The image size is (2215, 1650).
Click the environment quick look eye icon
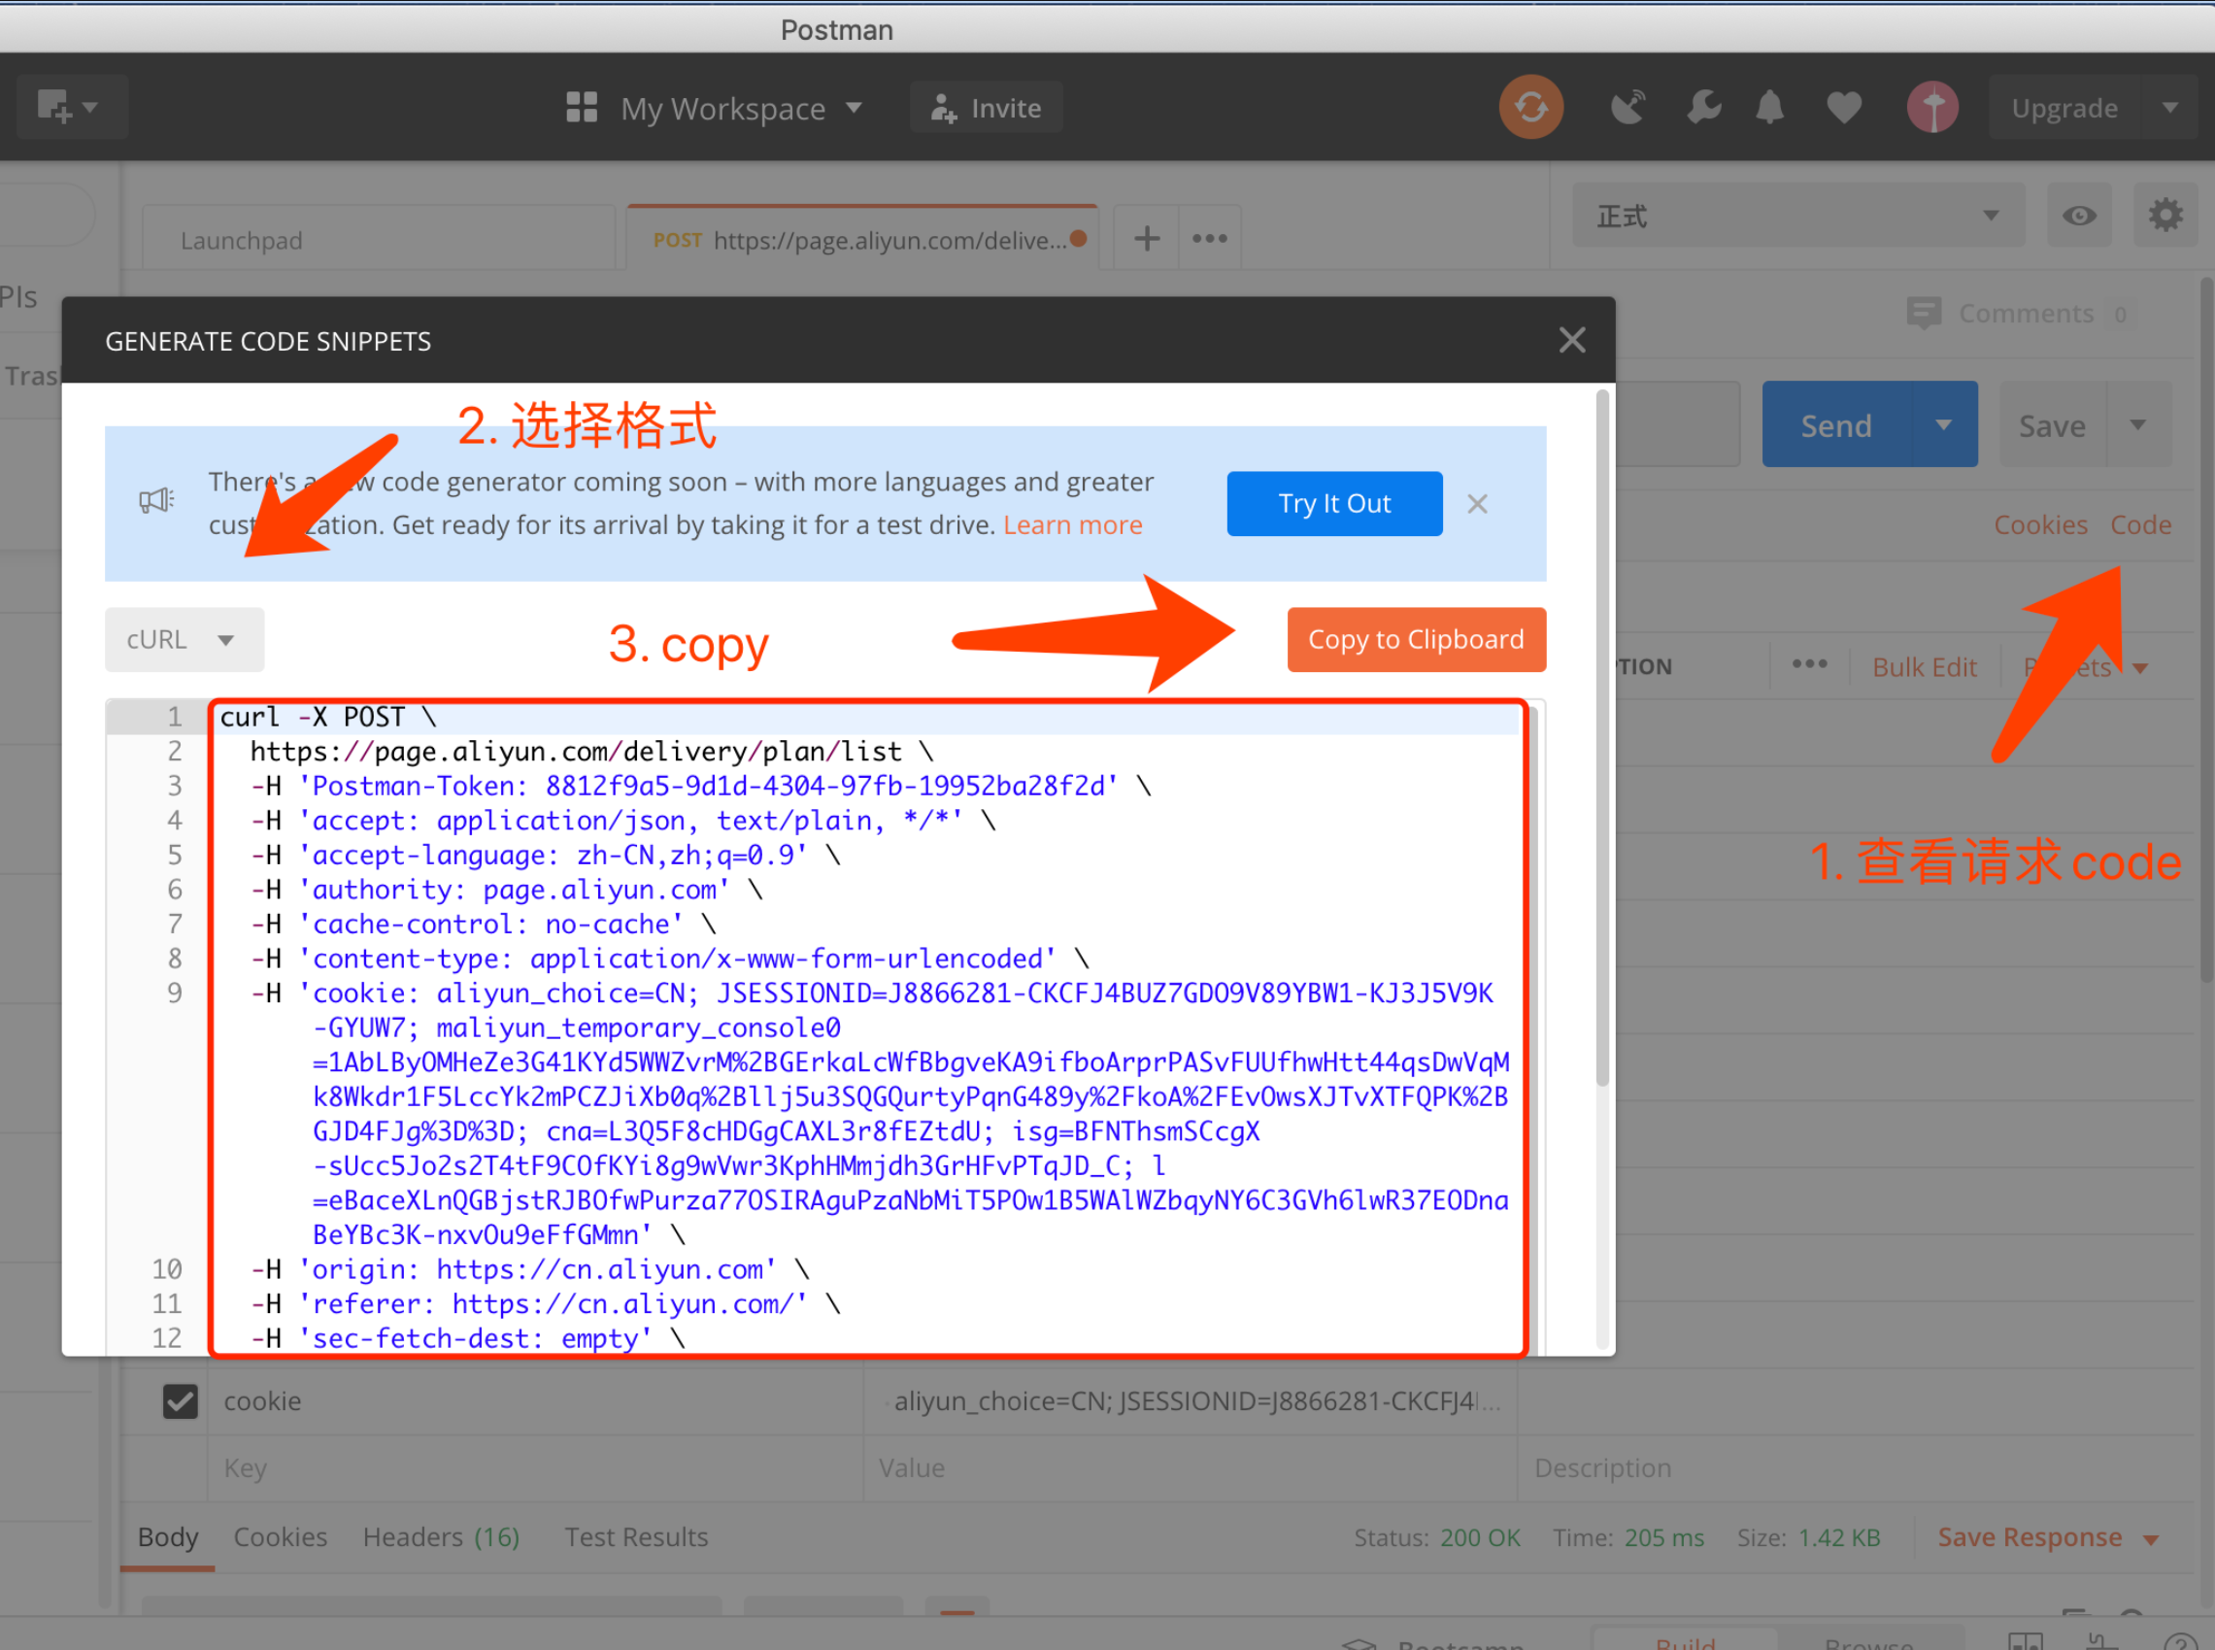[2079, 216]
